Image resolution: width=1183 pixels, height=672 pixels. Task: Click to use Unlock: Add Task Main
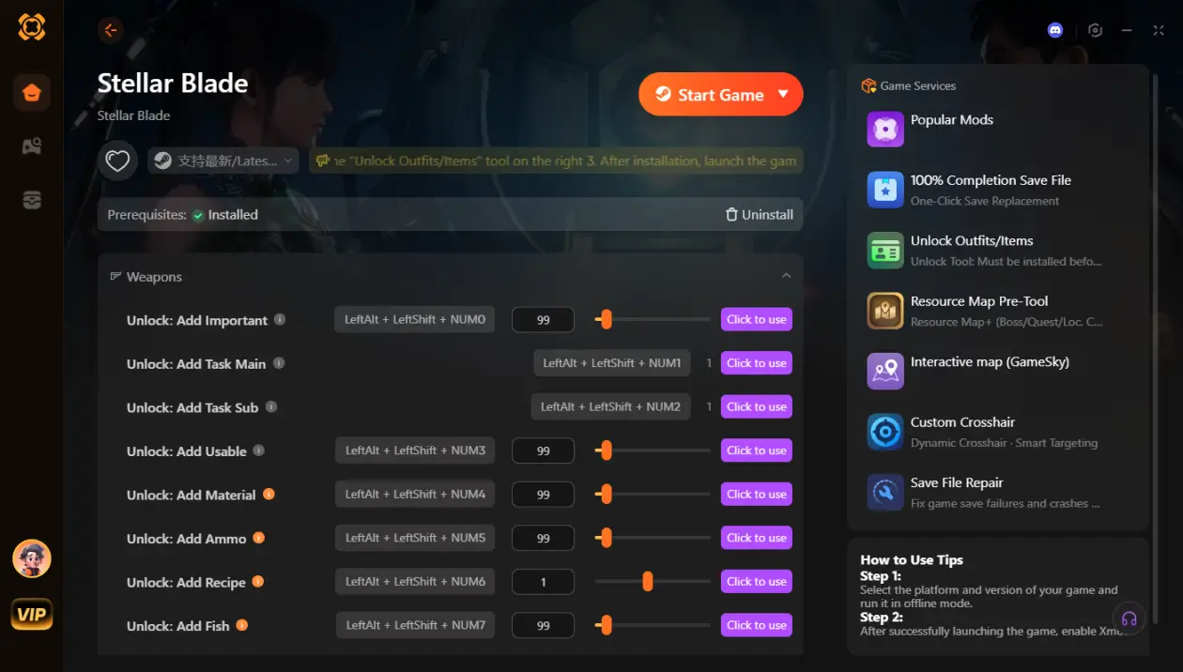756,363
